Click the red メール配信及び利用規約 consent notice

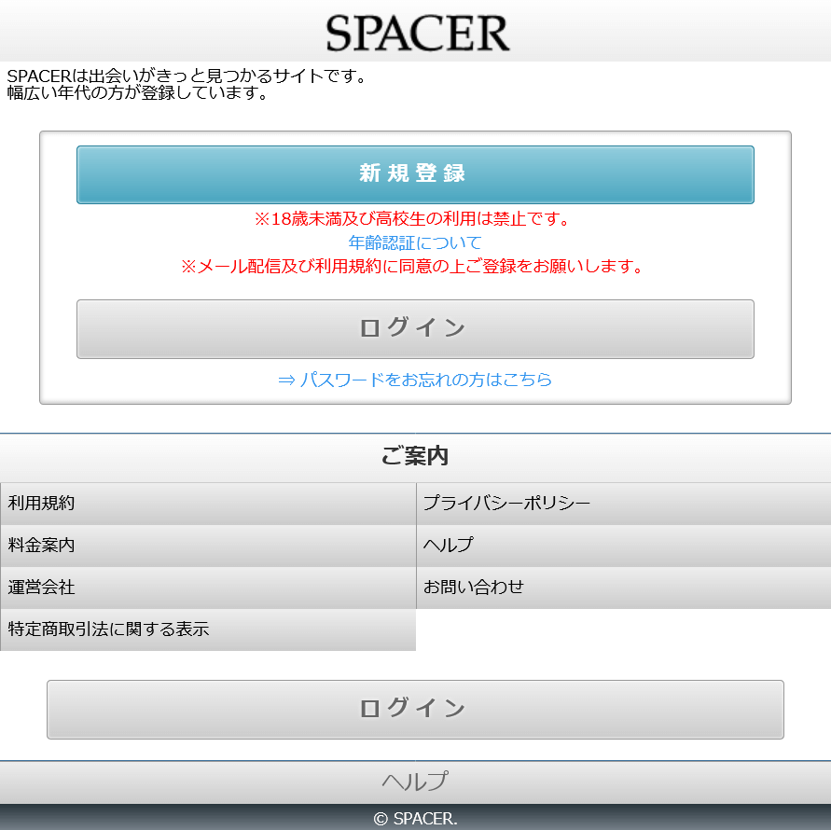pos(413,267)
